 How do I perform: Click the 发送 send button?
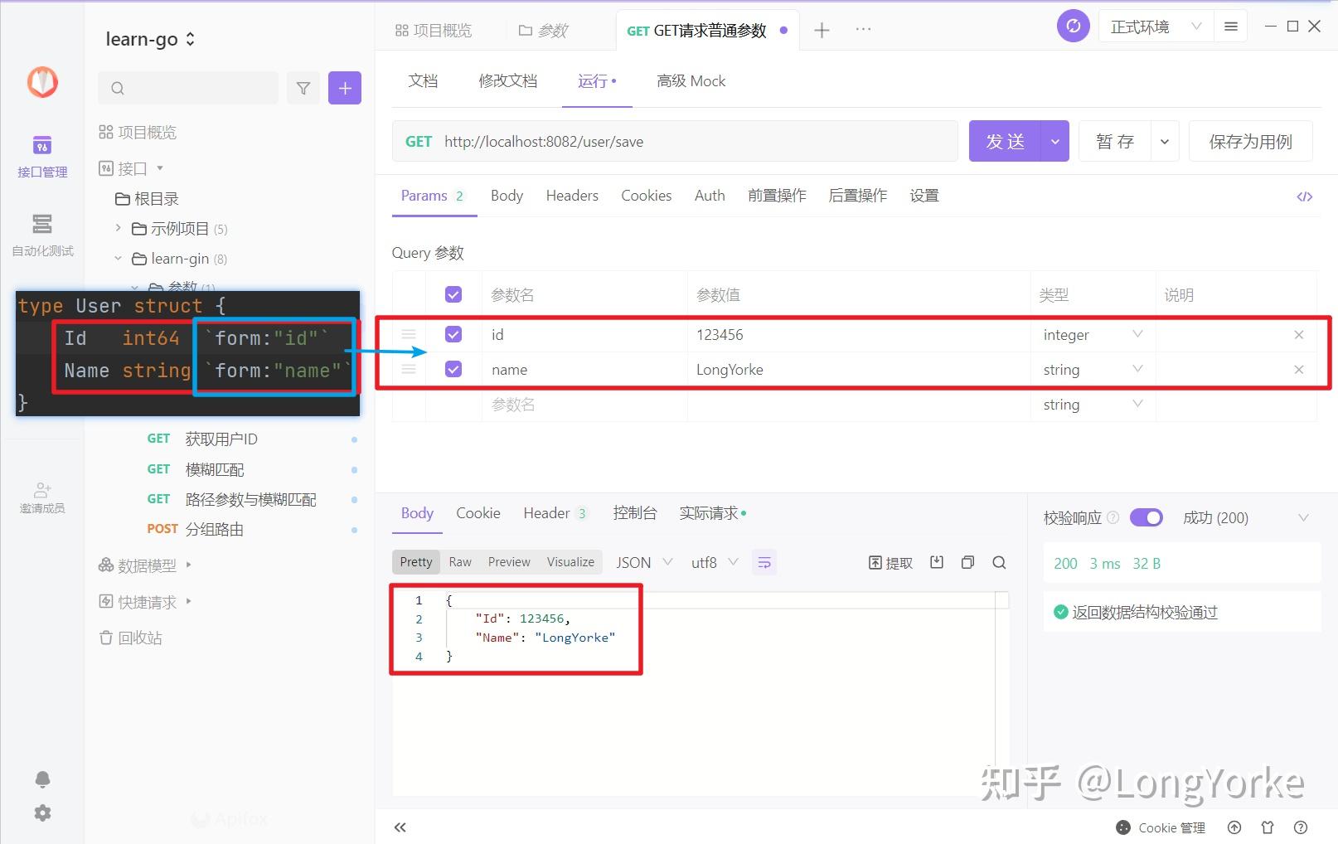click(x=1004, y=141)
